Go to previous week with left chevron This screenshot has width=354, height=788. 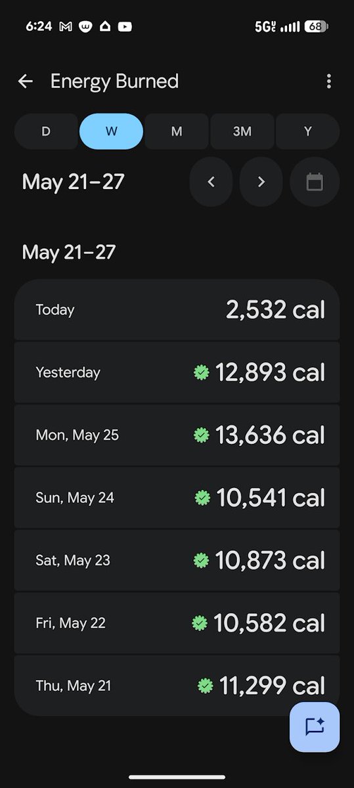tap(211, 182)
